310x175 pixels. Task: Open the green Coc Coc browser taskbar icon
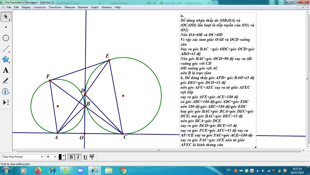[66, 170]
